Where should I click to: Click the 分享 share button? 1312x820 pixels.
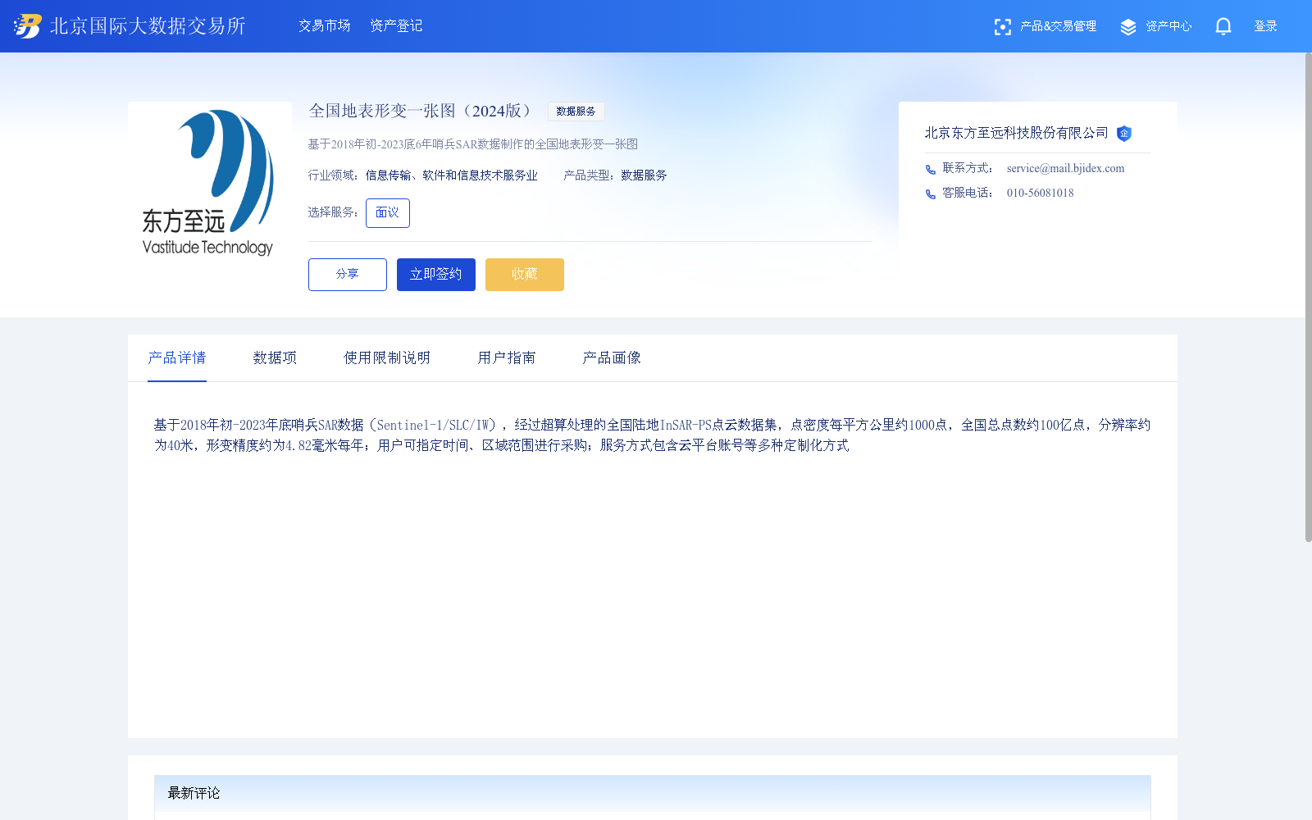[x=348, y=275]
